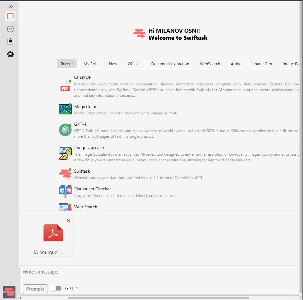Open the Image Gen tab
Image resolution: width=303 pixels, height=300 pixels.
262,64
